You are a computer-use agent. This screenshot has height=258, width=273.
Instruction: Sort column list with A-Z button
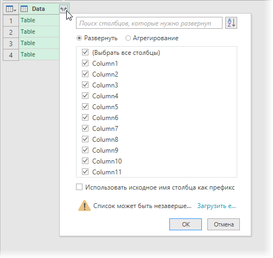pos(231,23)
